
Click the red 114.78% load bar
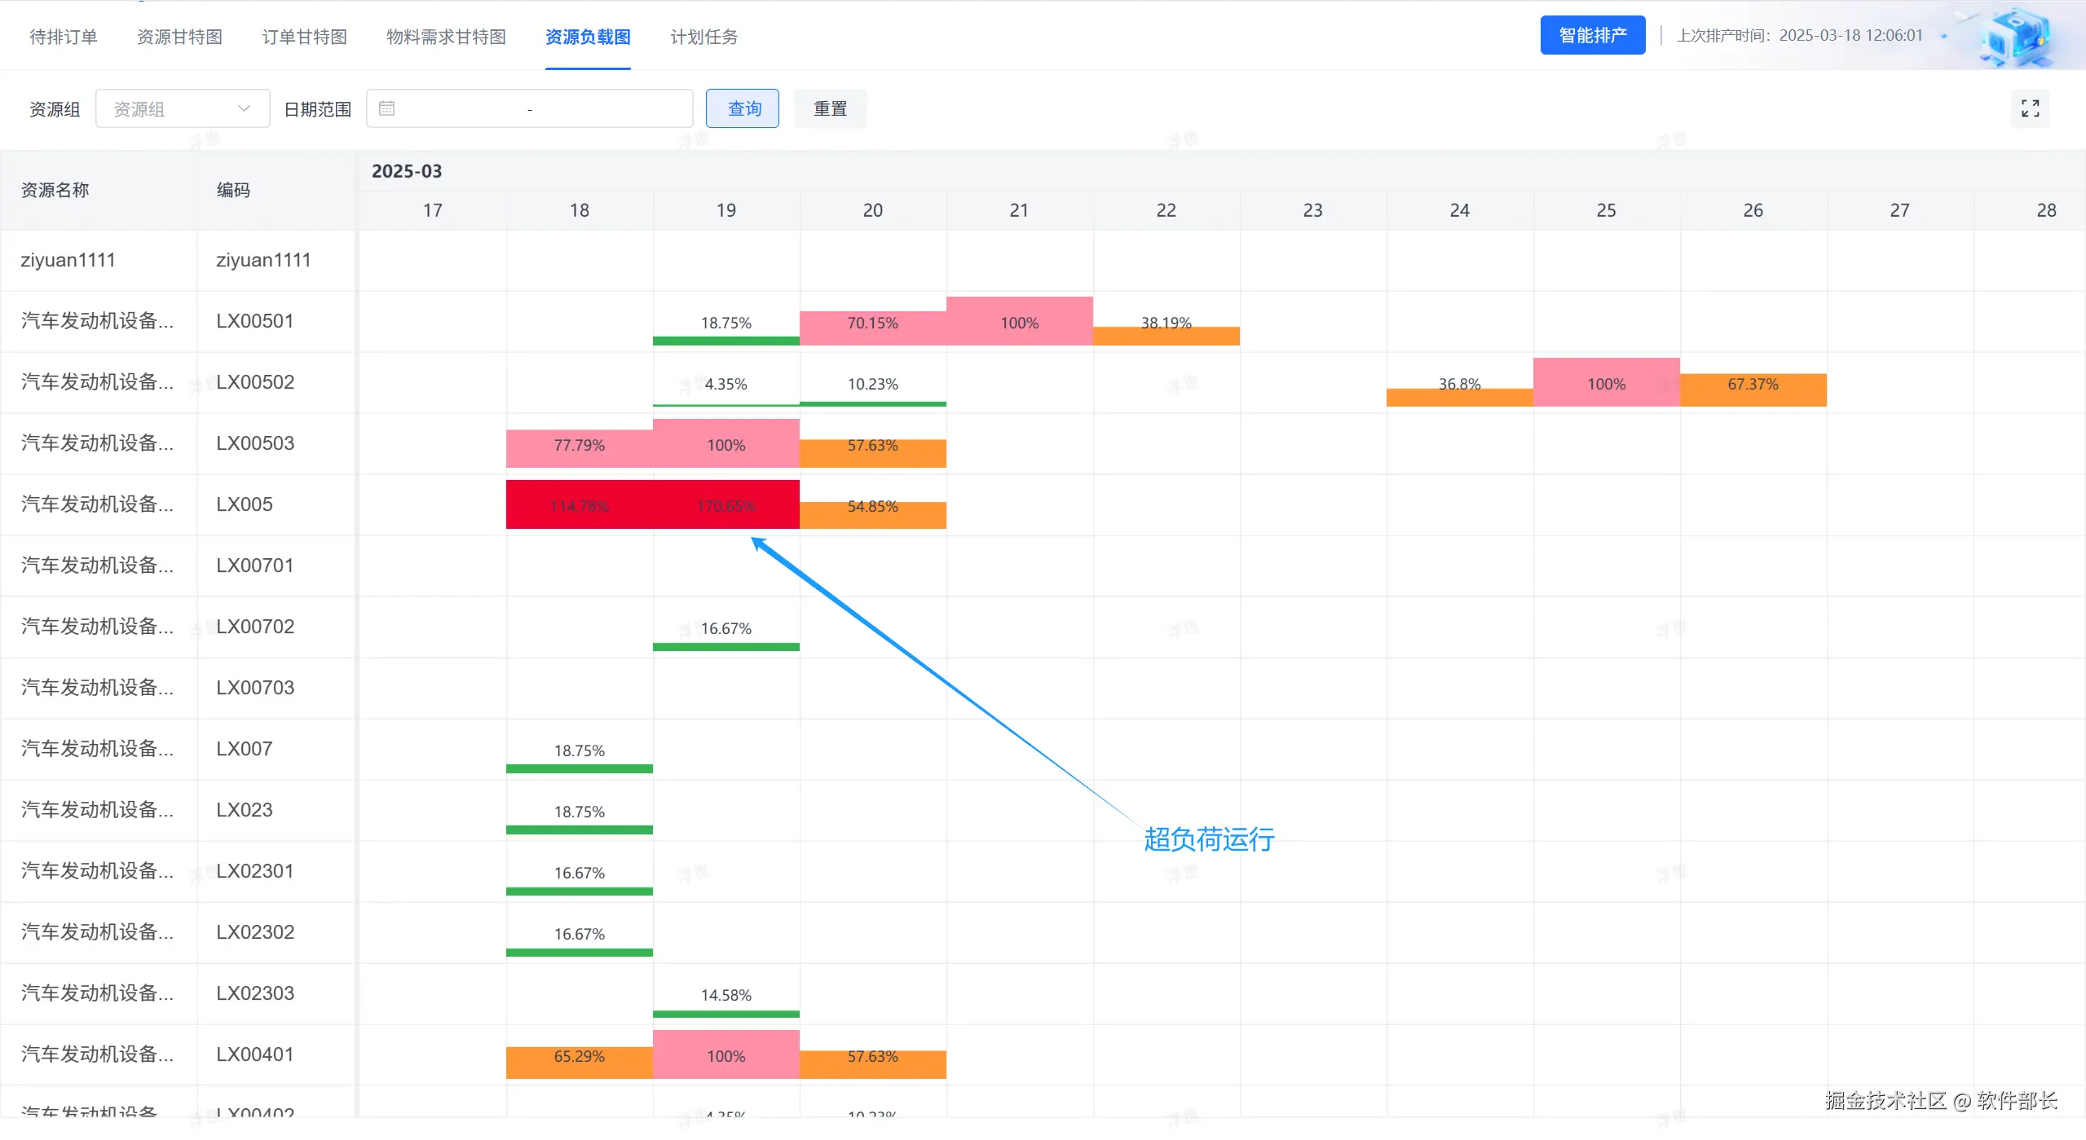coord(579,505)
